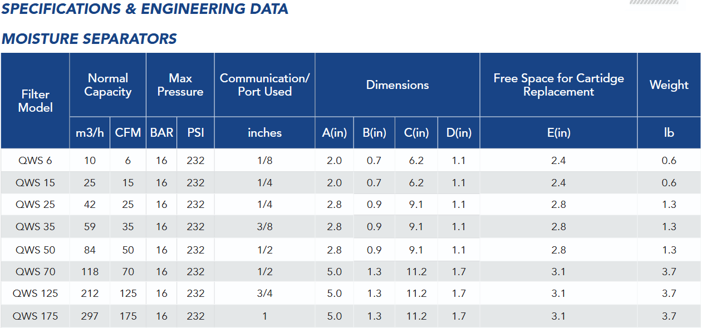
Task: Click the Weight column header
Action: coord(669,85)
